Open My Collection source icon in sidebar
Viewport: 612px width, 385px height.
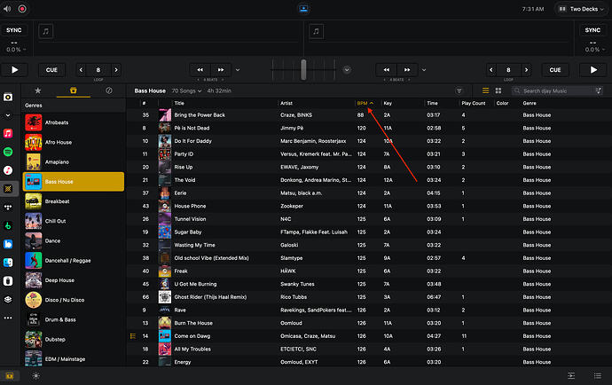pyautogui.click(x=8, y=97)
